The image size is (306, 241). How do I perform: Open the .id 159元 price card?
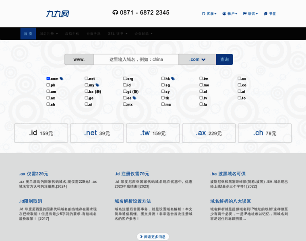point(41,133)
